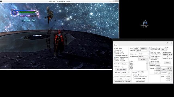Enable Enemy 1Hit Kill
Screen dimensions: 174x97
[115, 59]
